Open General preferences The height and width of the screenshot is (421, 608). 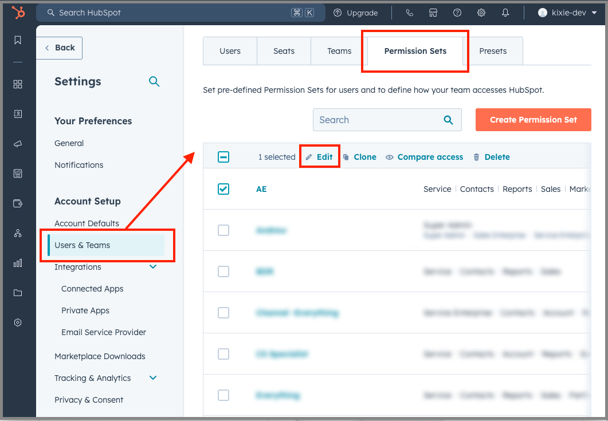pyautogui.click(x=69, y=143)
